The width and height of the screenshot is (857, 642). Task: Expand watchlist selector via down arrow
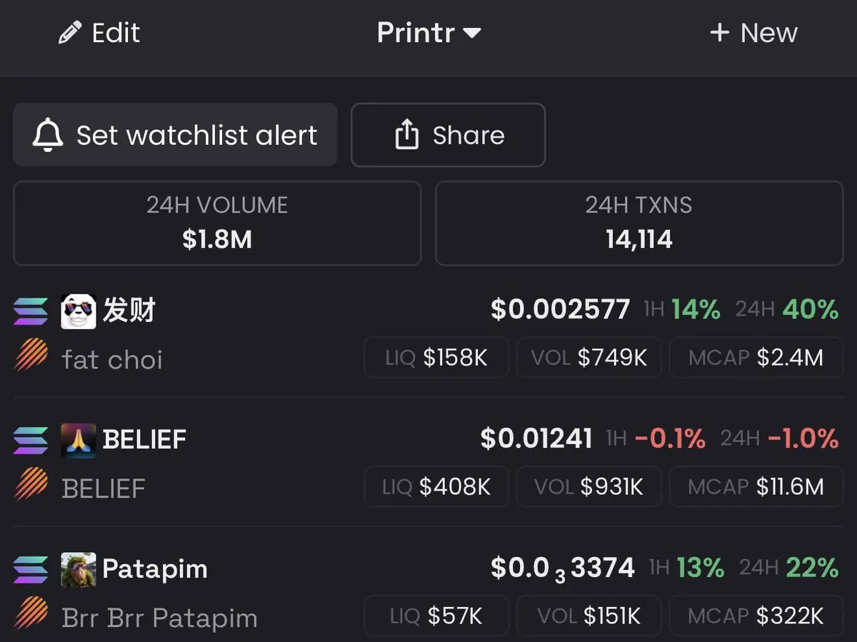[x=471, y=34]
